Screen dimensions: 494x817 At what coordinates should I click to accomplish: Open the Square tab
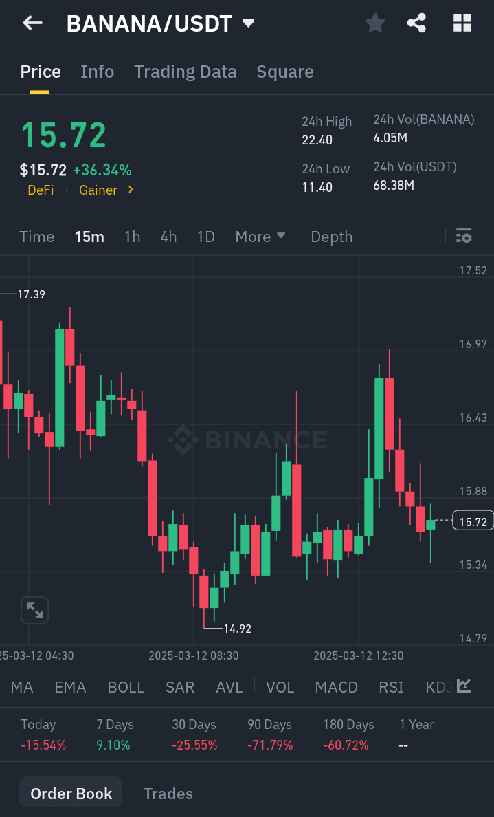coord(284,72)
